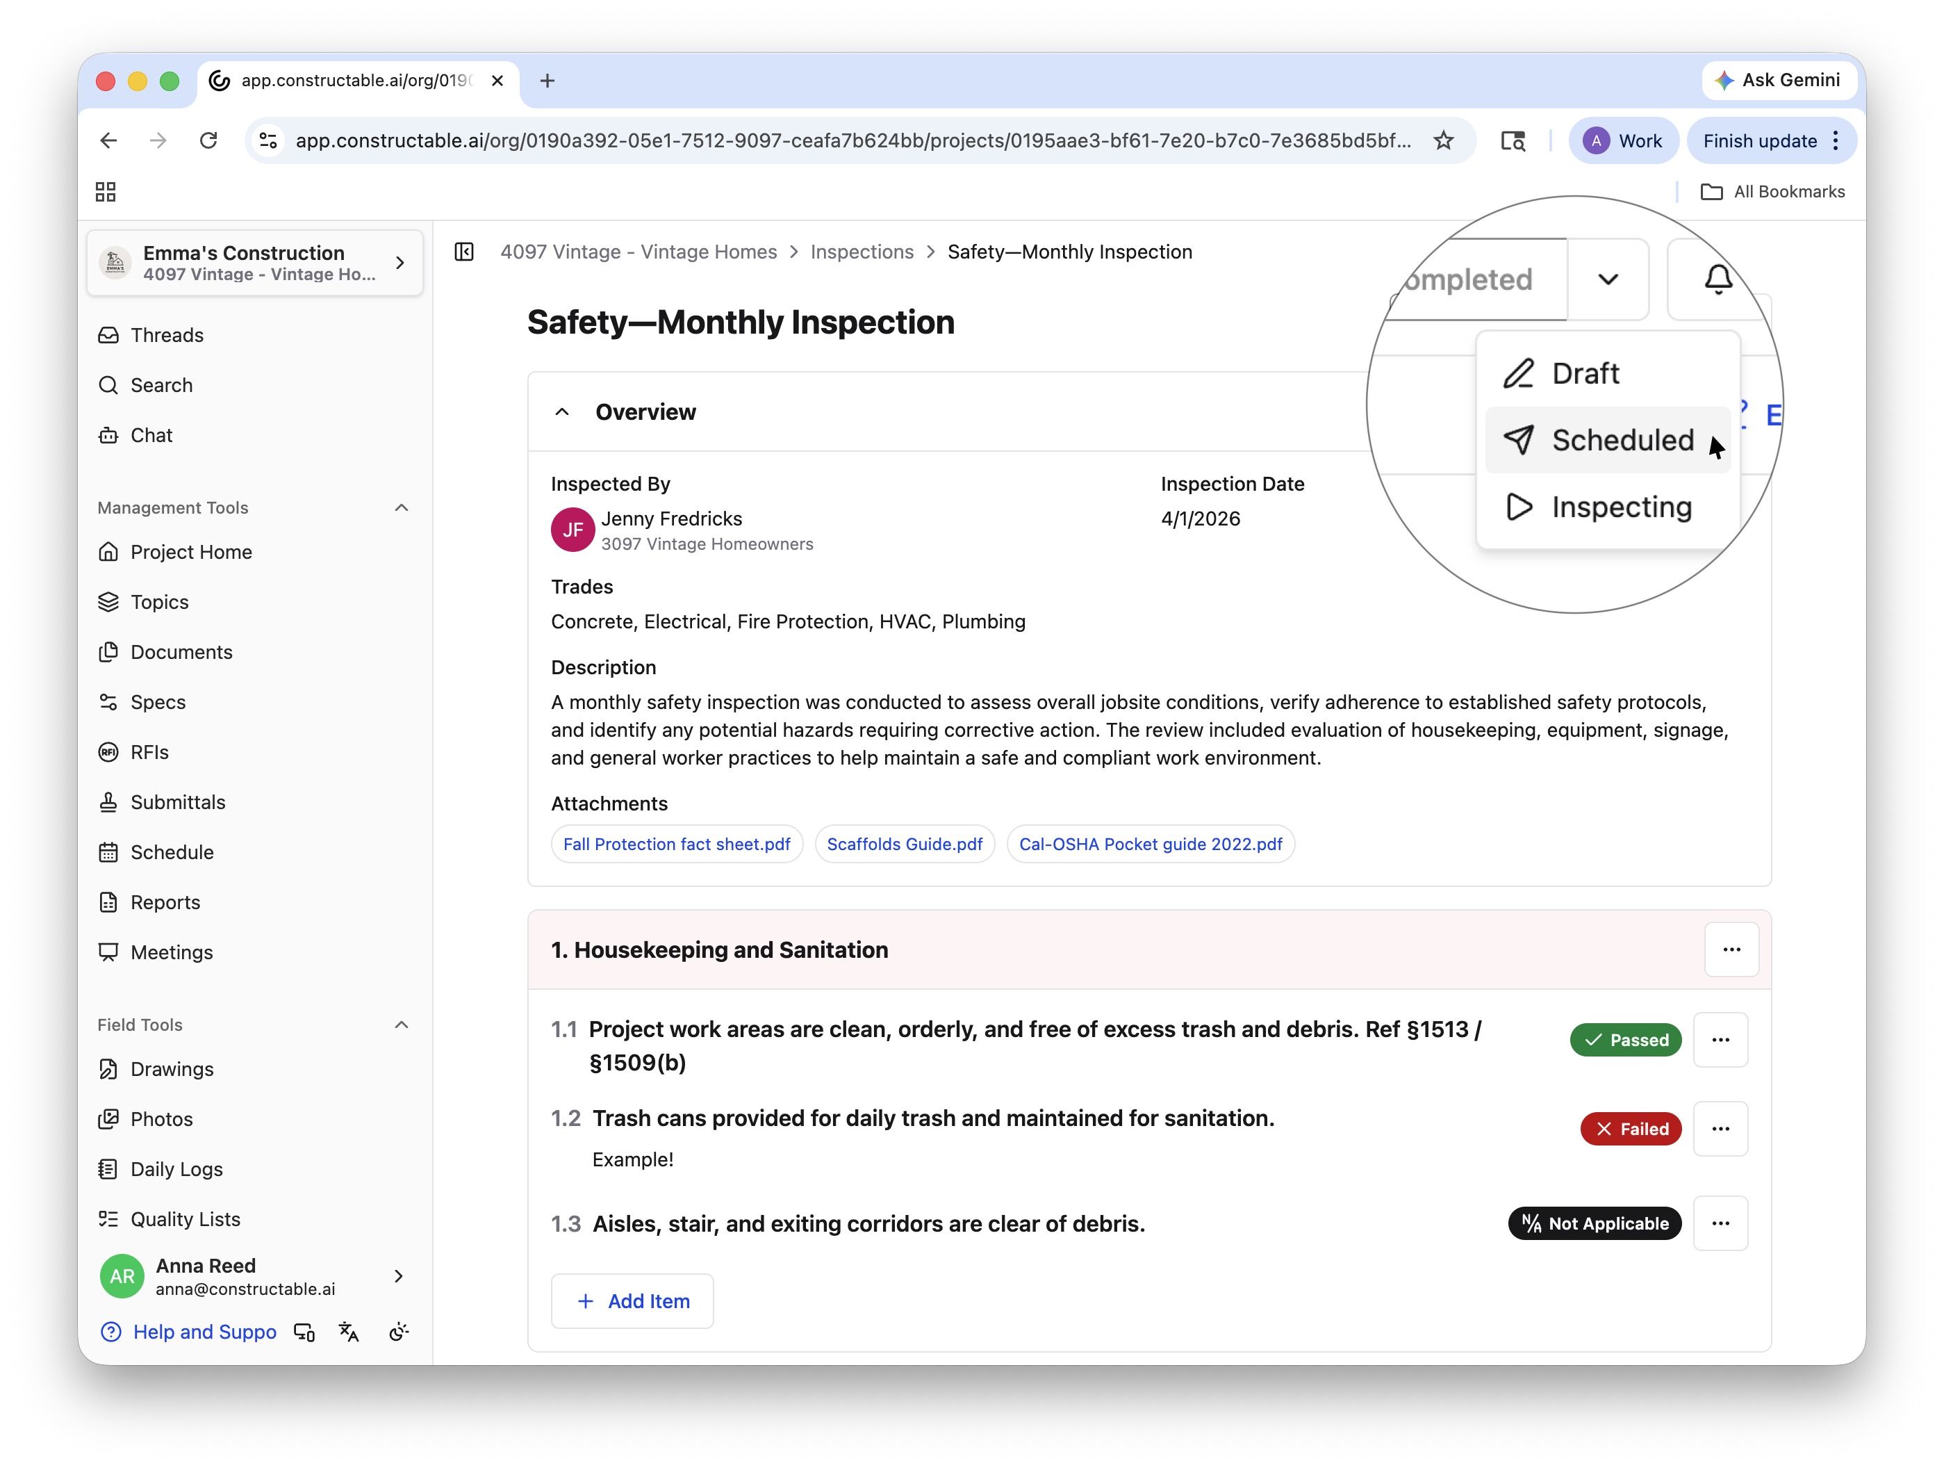Open the Reports icon in sidebar
Screen dimensions: 1944x1468
tap(108, 903)
